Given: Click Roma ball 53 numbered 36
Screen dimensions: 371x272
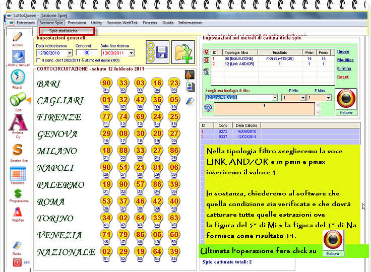Looking at the screenshot, I should (106, 203).
